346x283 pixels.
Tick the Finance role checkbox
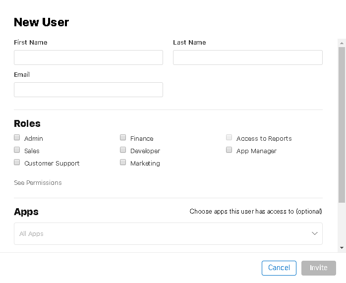123,138
